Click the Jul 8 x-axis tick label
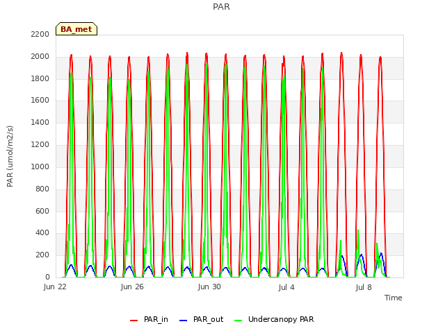The height and width of the screenshot is (333, 445). (x=364, y=287)
